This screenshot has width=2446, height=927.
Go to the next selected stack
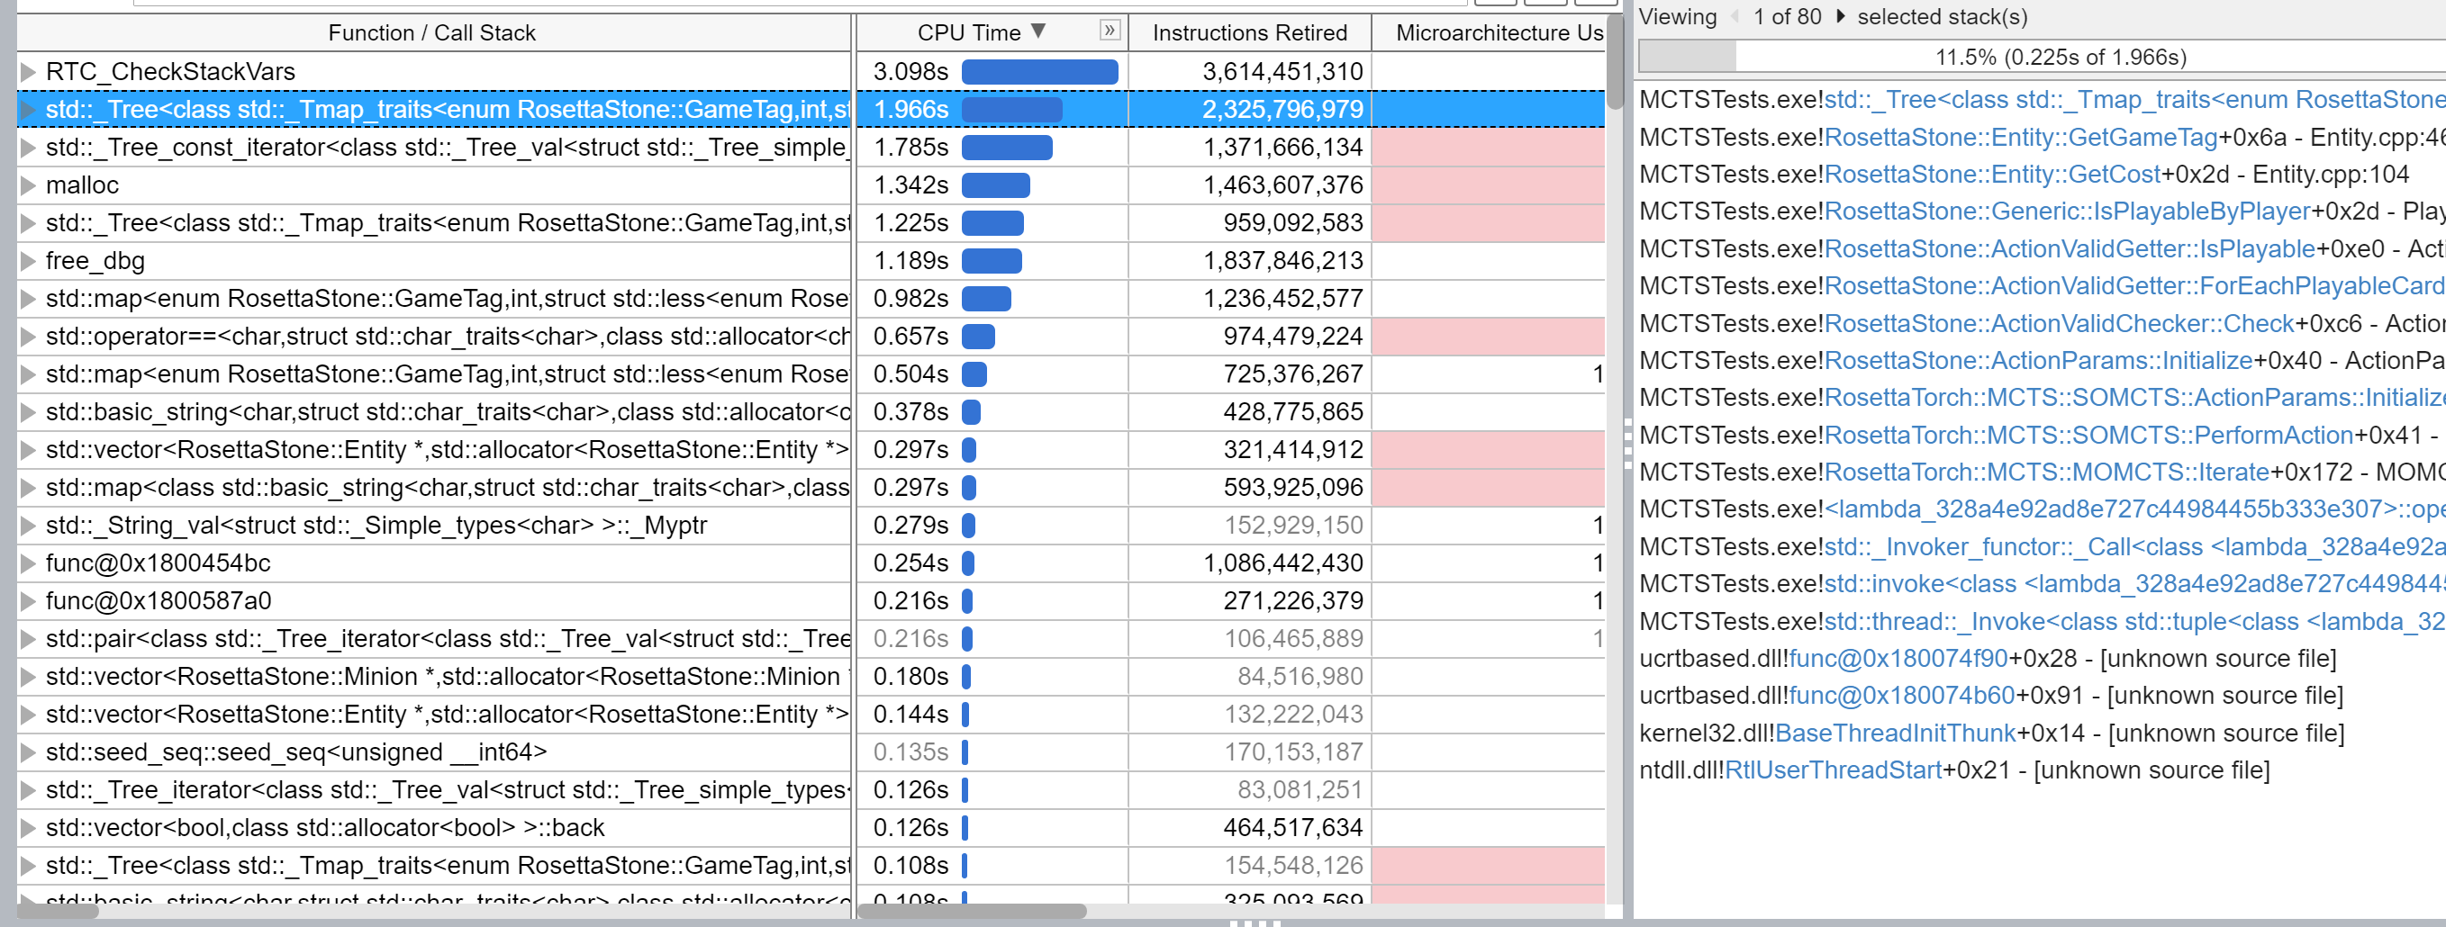click(1840, 16)
